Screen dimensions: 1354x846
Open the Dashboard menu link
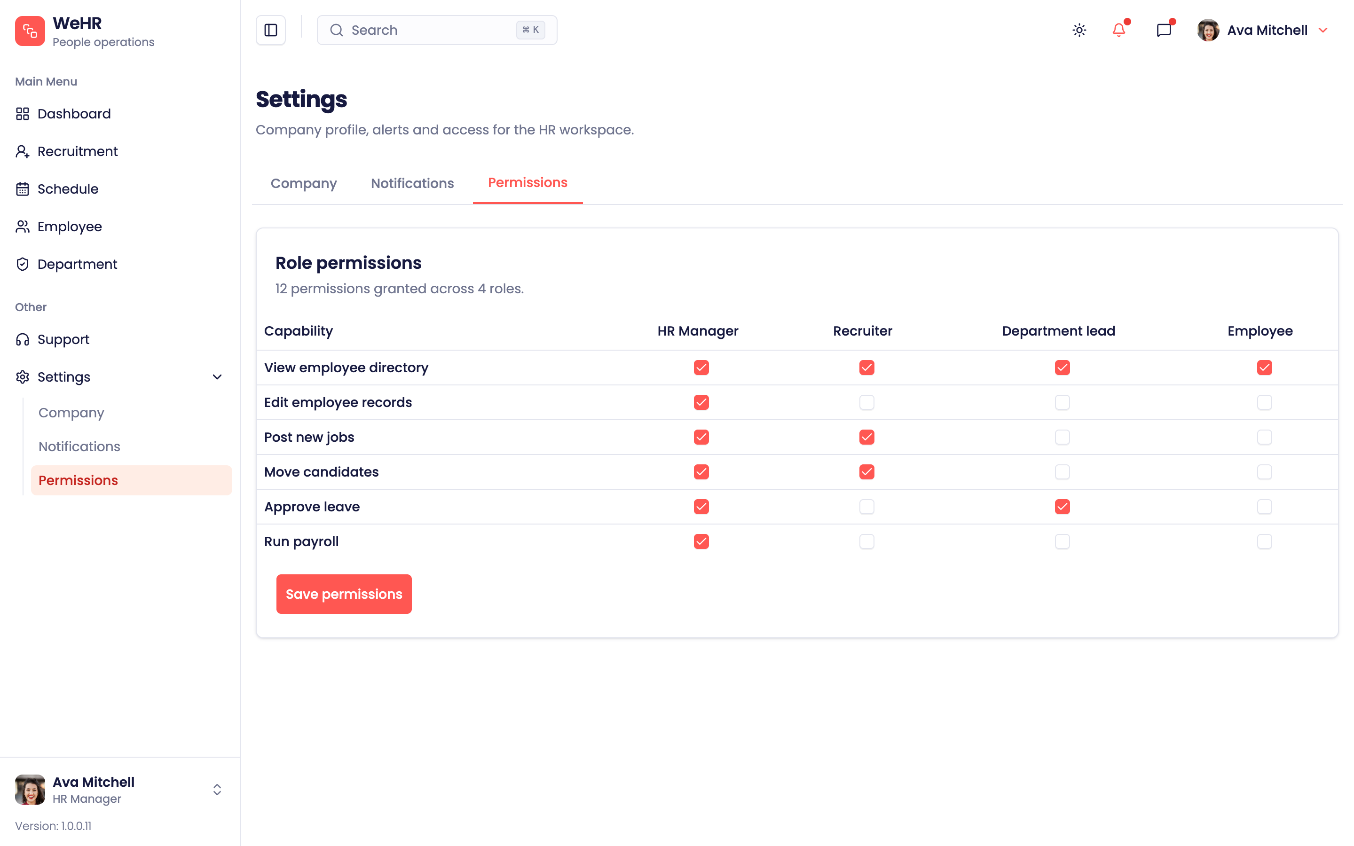click(120, 114)
